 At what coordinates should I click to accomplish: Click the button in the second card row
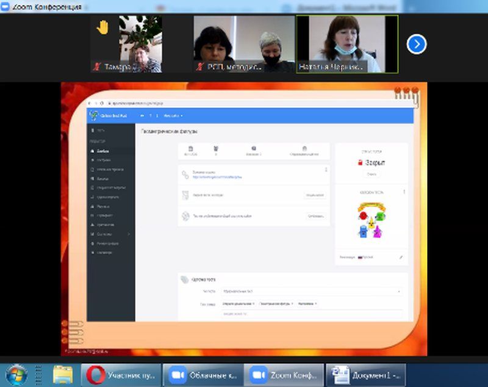pyautogui.click(x=315, y=195)
